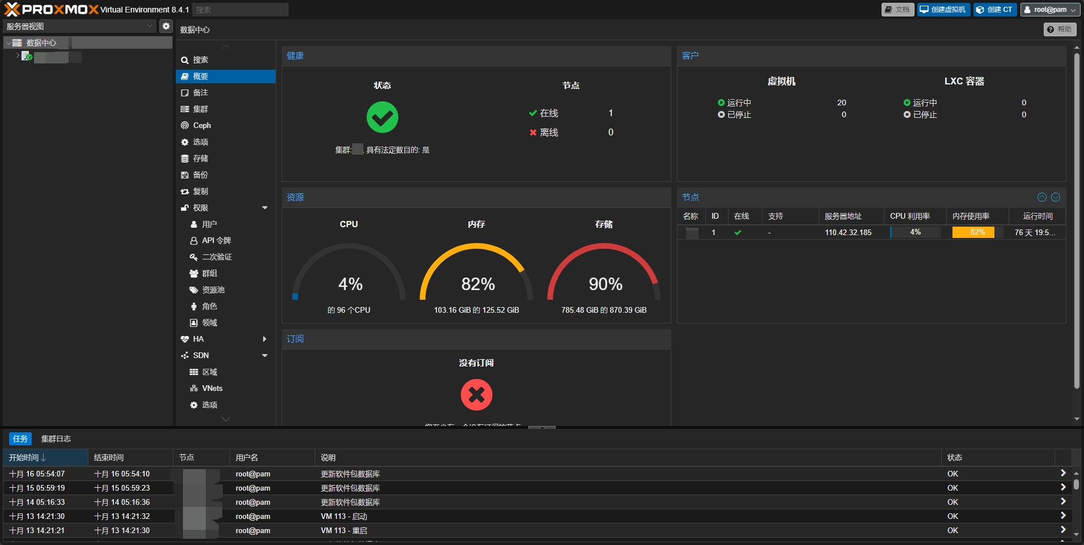Expand the HA submenu arrow
The image size is (1084, 545).
pos(264,339)
